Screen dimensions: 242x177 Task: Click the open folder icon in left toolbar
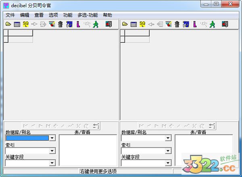(8, 24)
